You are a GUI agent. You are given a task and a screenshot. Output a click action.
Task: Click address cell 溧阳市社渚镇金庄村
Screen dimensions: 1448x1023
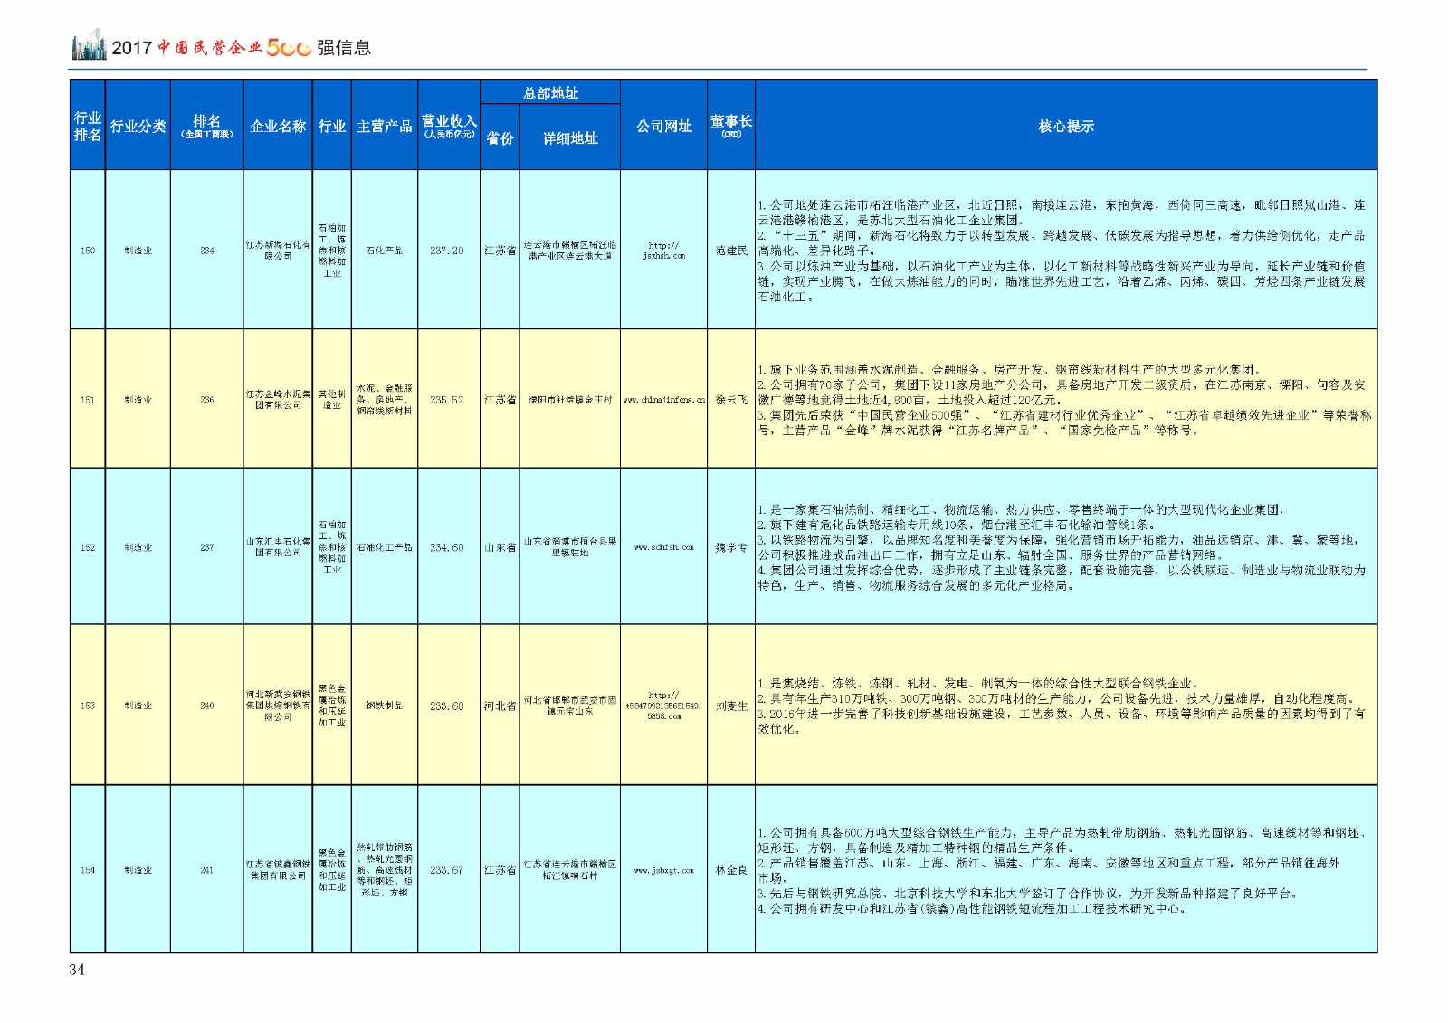click(x=570, y=400)
